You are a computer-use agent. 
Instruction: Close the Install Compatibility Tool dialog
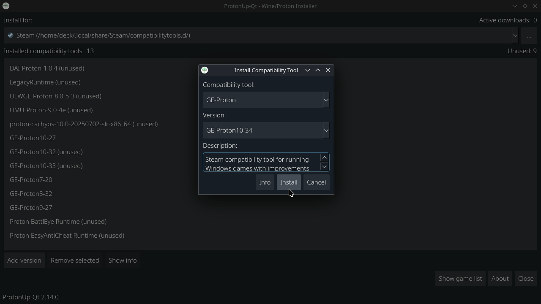coord(328,70)
